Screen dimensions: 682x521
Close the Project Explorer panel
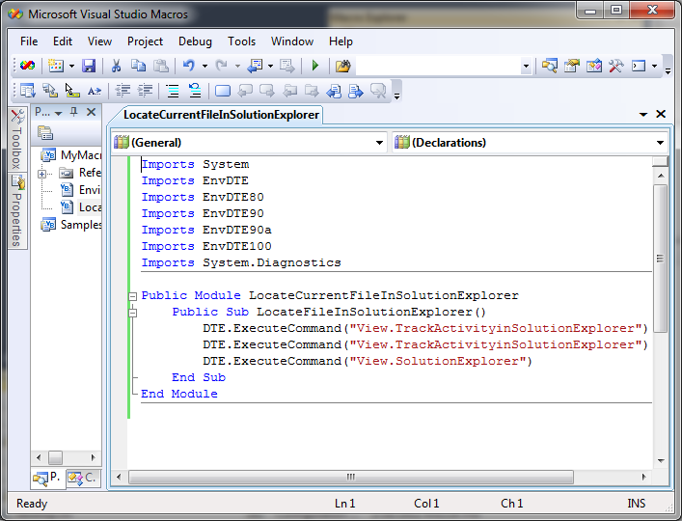pyautogui.click(x=91, y=112)
